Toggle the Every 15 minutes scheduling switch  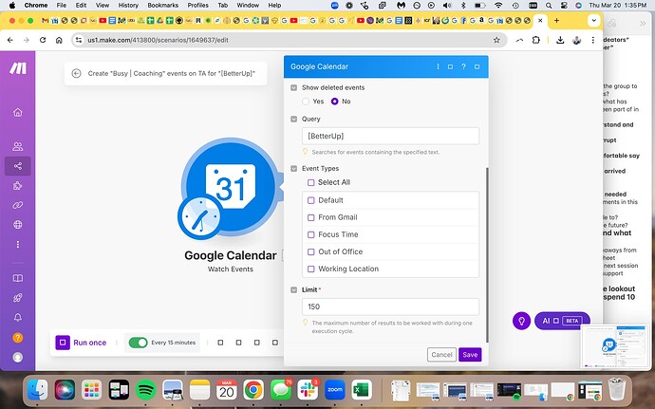click(x=139, y=343)
